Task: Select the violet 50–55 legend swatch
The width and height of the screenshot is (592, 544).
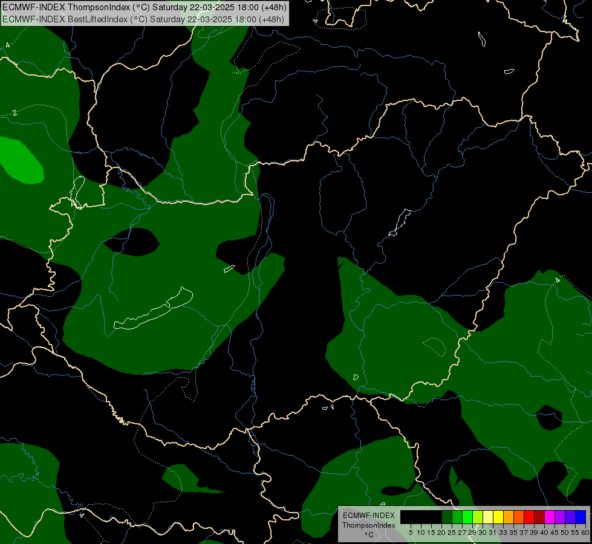Action: coord(570,517)
